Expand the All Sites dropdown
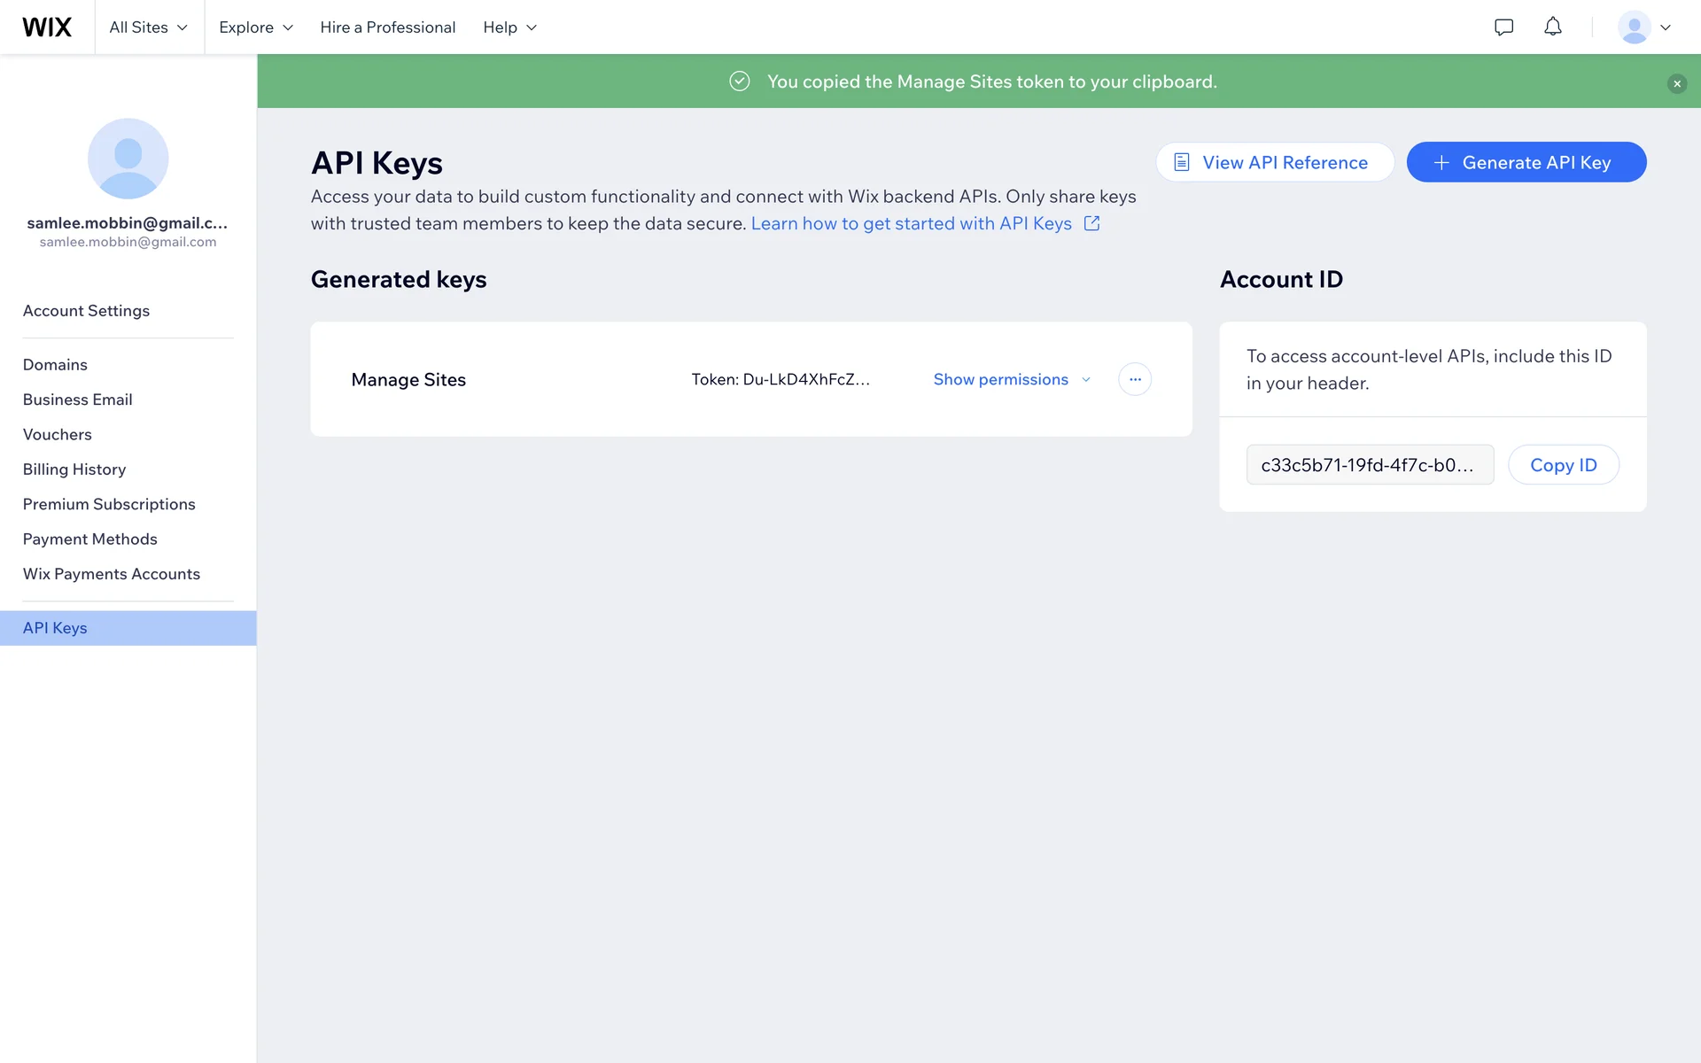The image size is (1701, 1063). point(148,27)
